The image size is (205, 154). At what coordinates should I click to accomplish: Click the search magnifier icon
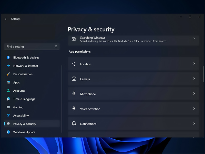tap(56, 47)
